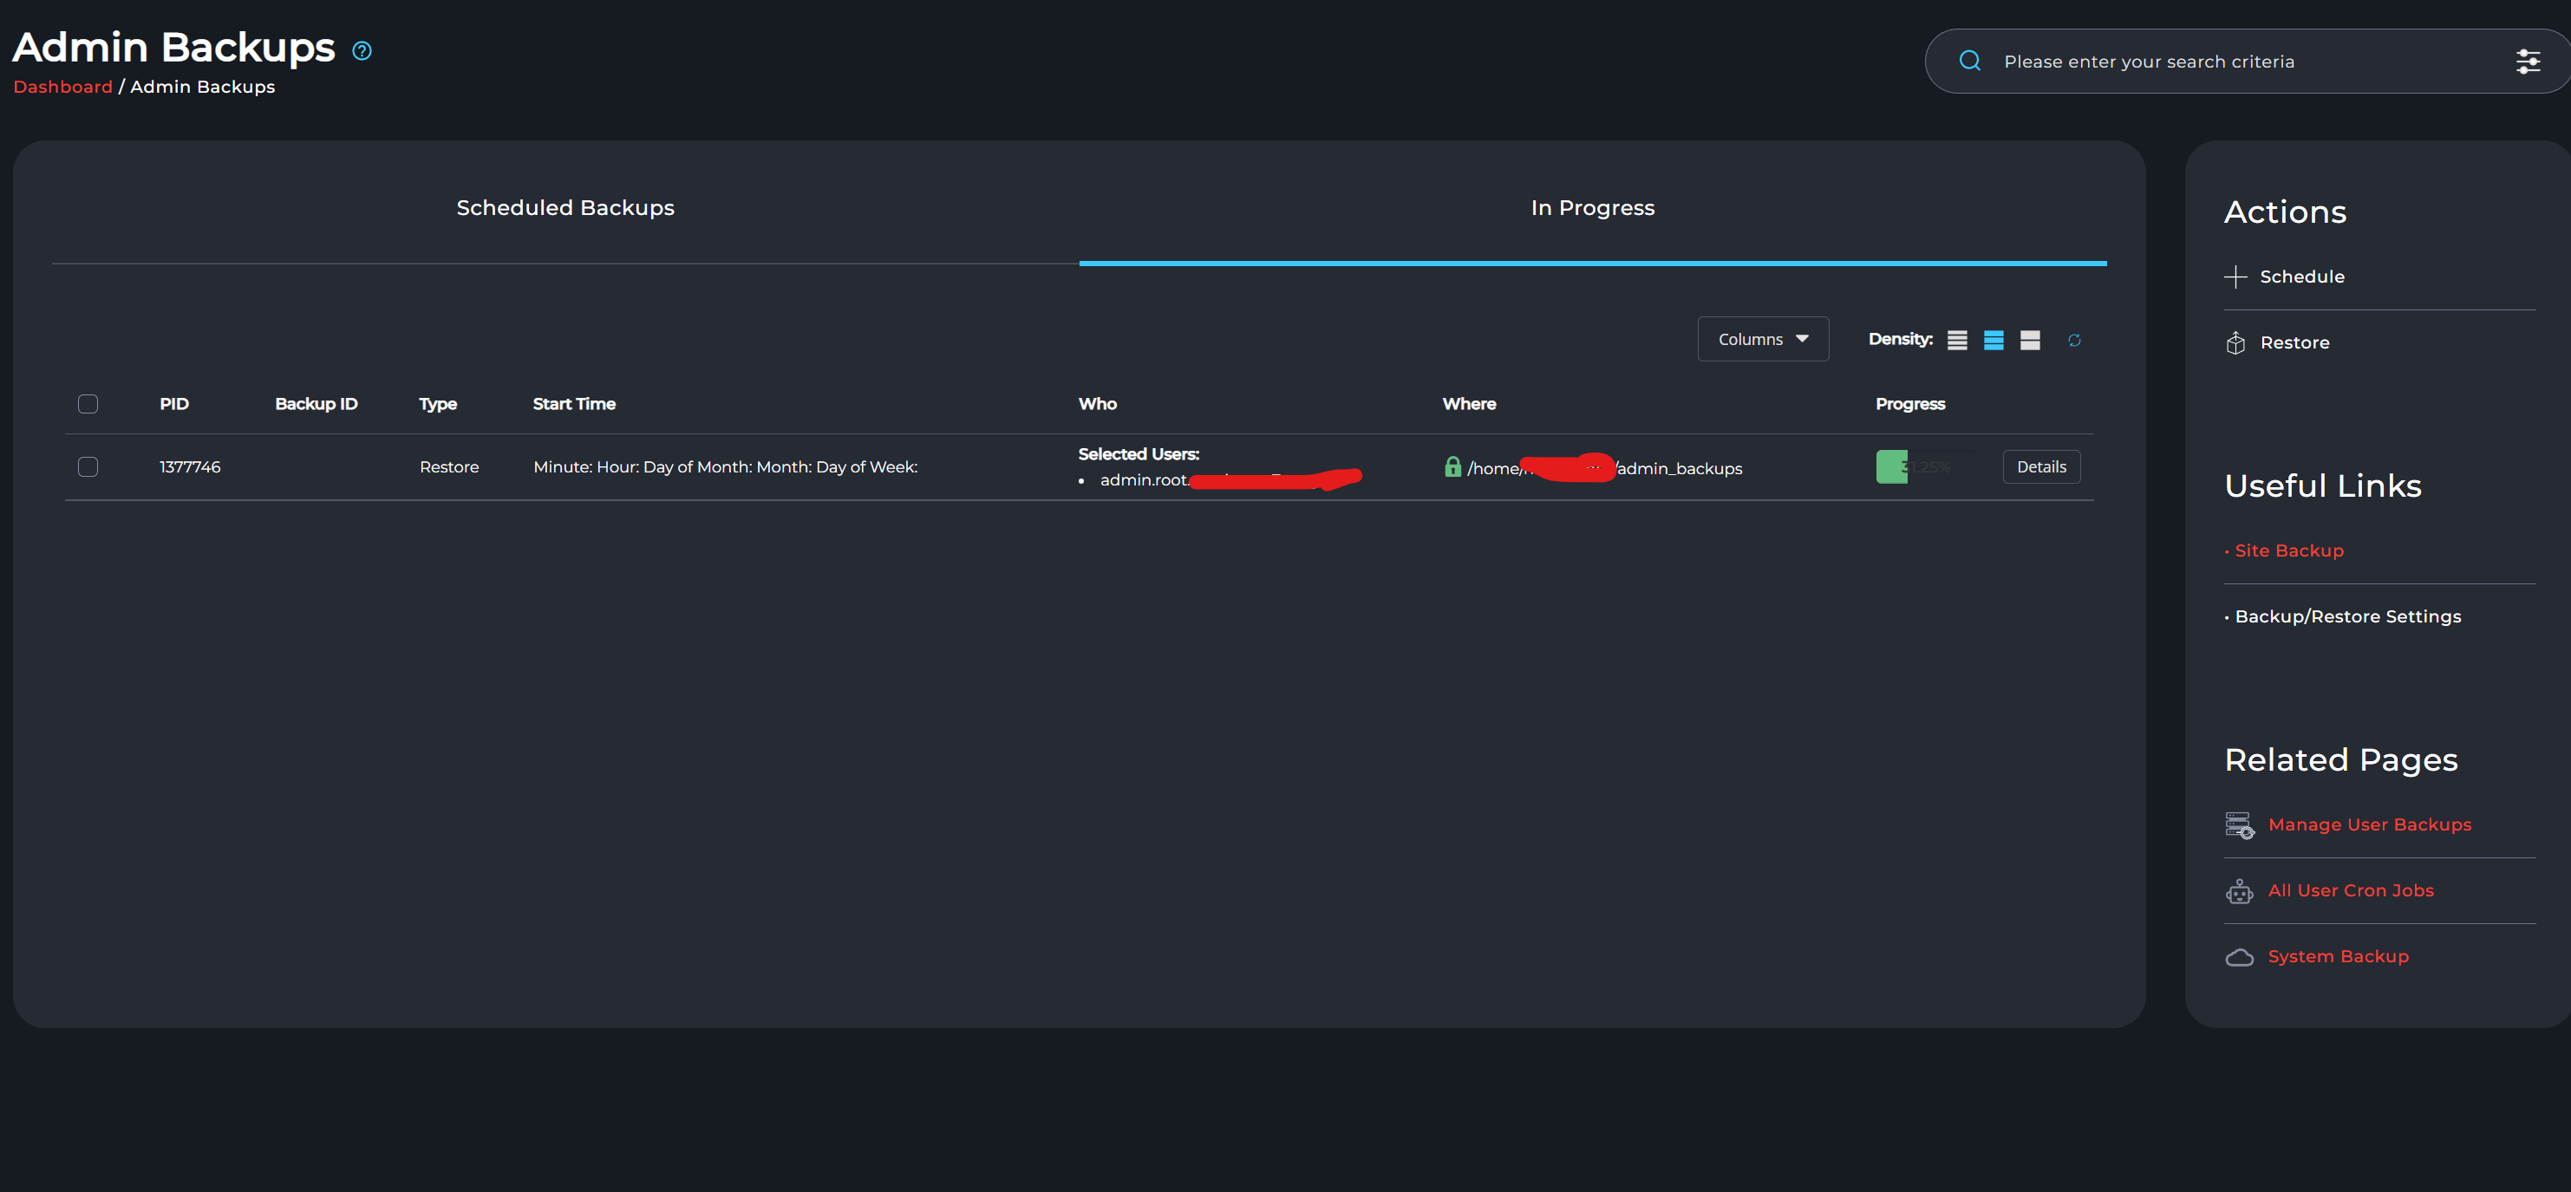Click Schedule action with plus icon
This screenshot has height=1192, width=2571.
pos(2300,277)
